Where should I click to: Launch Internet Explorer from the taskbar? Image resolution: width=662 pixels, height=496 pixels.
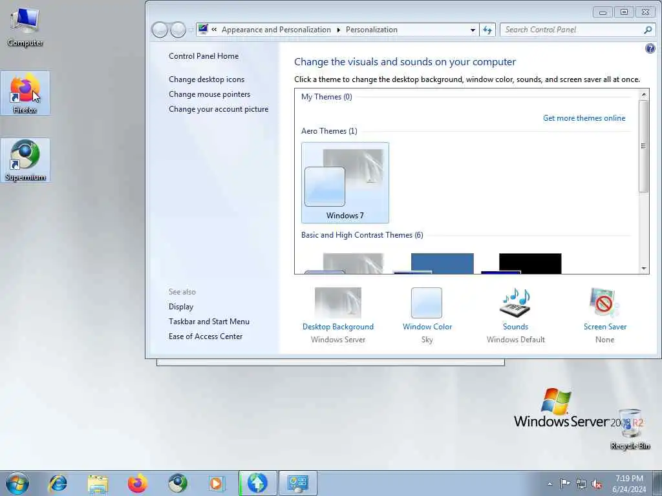[x=58, y=483]
